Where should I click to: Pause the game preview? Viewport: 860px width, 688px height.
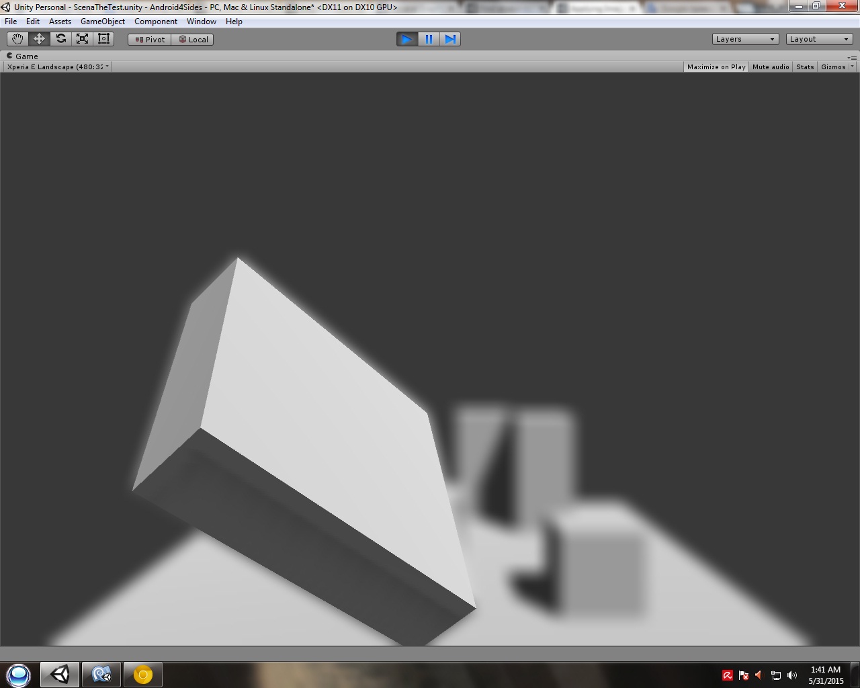click(x=429, y=39)
